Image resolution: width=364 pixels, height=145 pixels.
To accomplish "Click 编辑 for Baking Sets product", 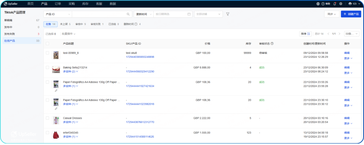I will (346, 67).
